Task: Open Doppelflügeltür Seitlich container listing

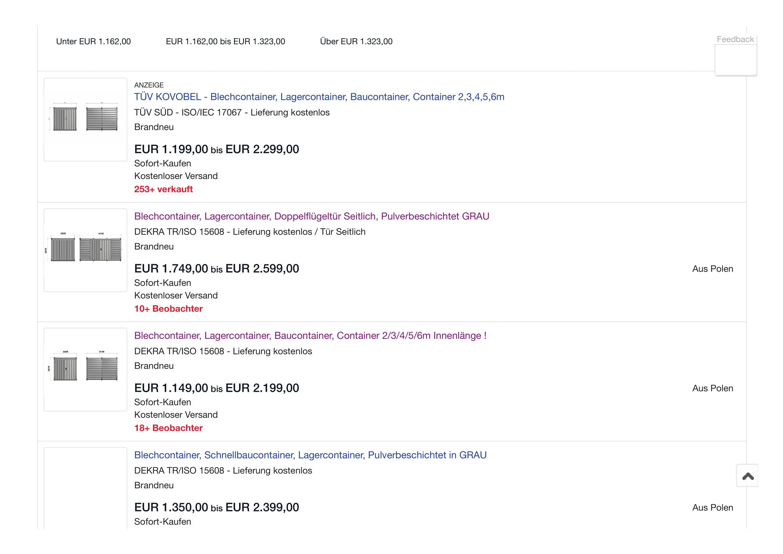Action: click(x=311, y=216)
